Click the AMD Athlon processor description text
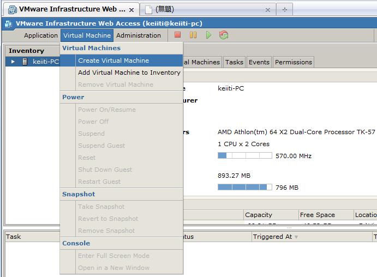This screenshot has width=377, height=277. [x=296, y=132]
